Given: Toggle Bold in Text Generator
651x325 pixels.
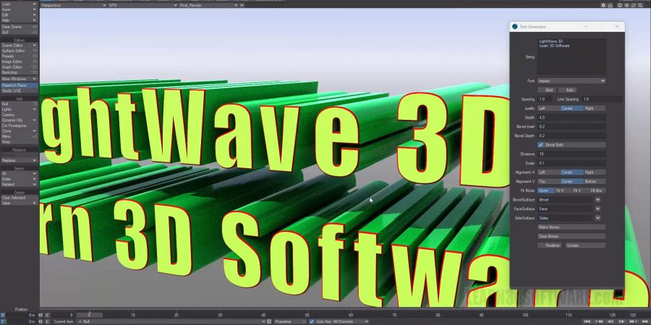Looking at the screenshot, I should [549, 90].
